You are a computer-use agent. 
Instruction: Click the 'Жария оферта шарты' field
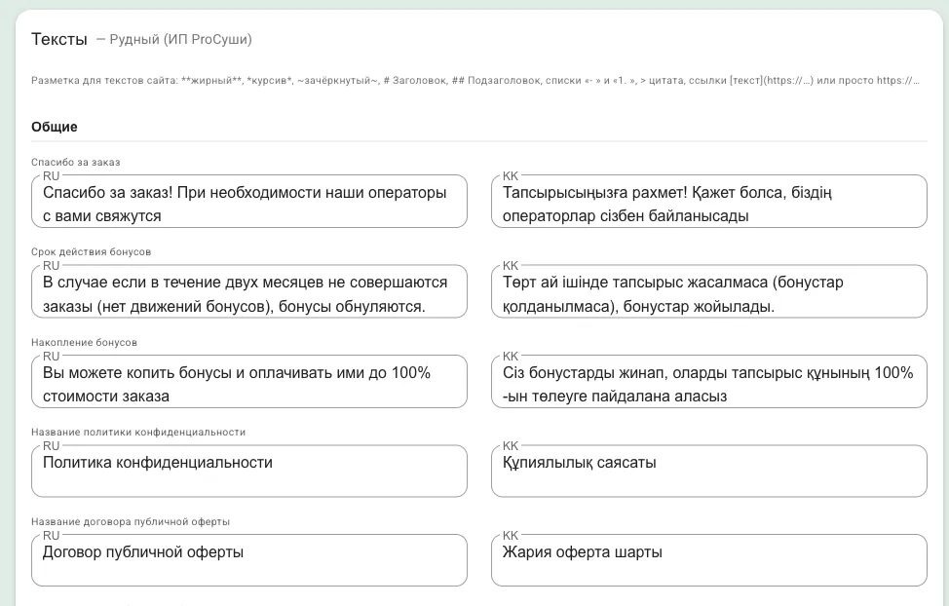(708, 560)
